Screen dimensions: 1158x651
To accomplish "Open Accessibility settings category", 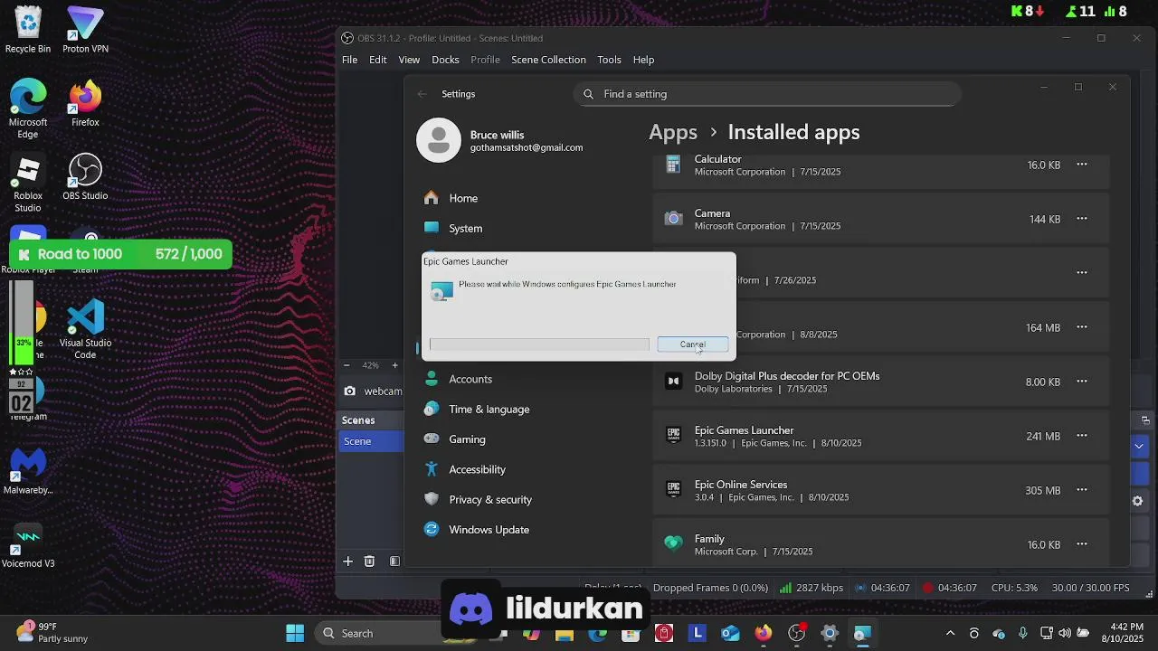I will [478, 469].
